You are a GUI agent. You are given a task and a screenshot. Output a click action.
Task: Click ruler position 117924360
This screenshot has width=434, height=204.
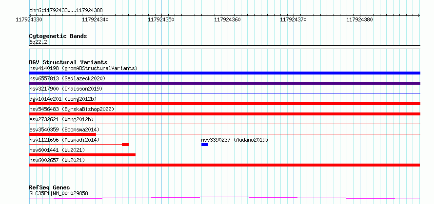coord(228,19)
